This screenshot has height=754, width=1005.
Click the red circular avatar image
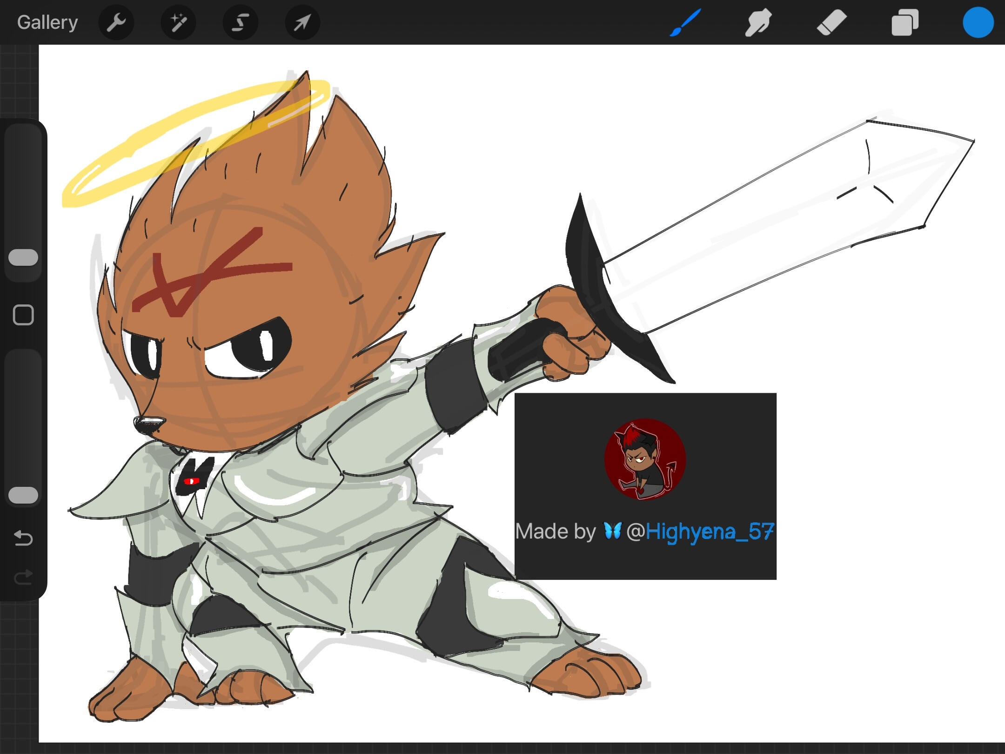pos(645,459)
